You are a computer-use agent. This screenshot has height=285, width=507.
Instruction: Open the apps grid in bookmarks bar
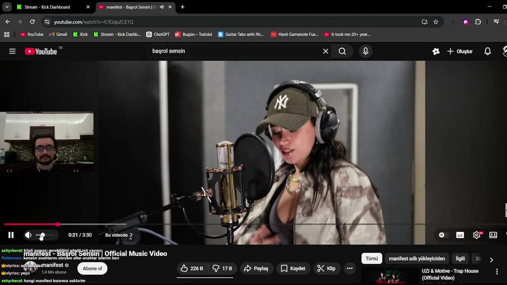[x=7, y=34]
